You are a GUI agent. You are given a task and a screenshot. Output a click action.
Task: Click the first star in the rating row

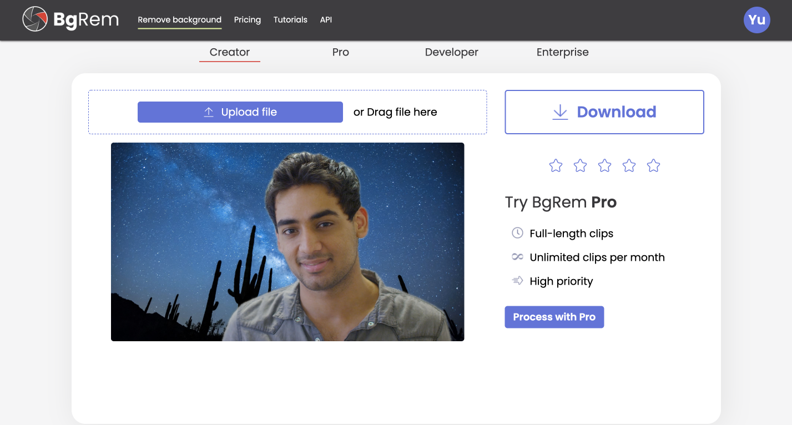tap(556, 165)
